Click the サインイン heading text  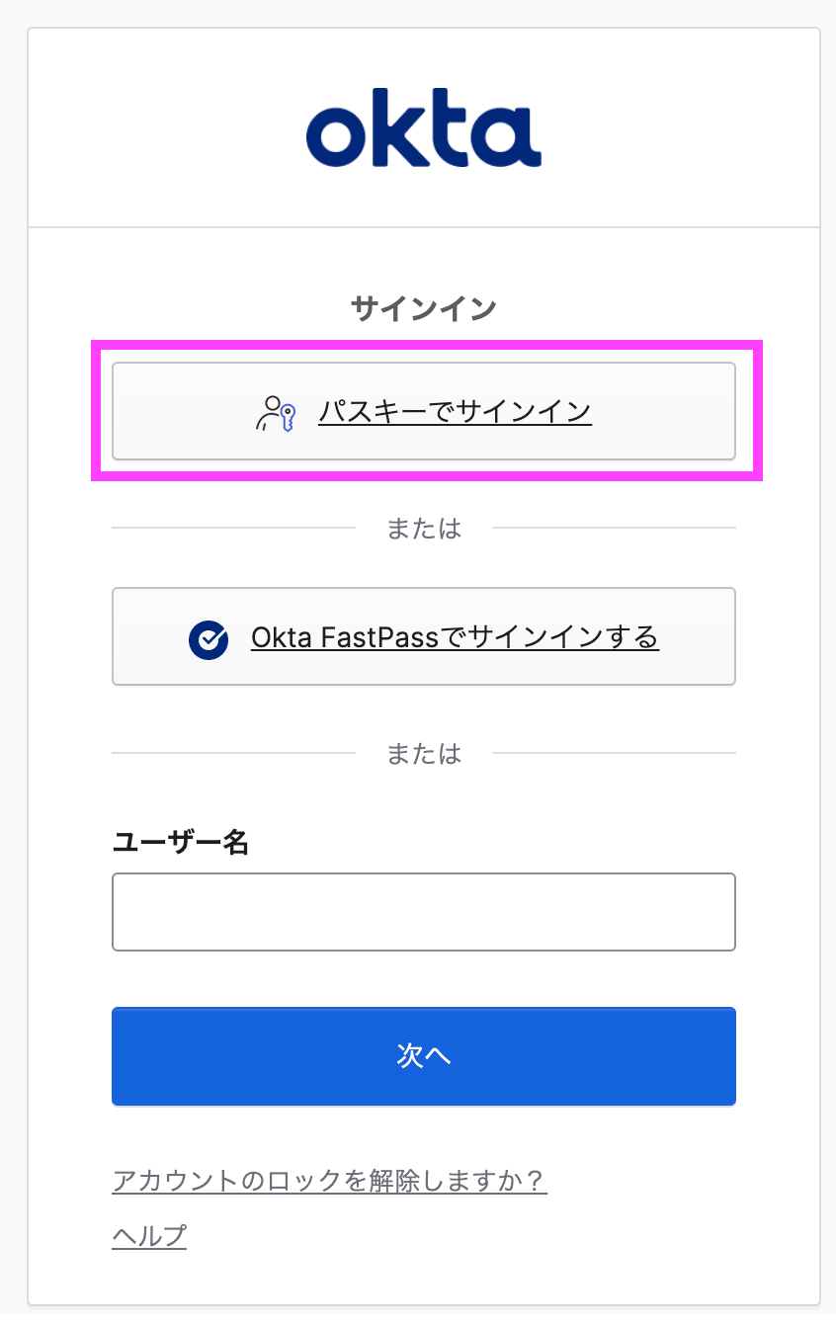click(423, 309)
